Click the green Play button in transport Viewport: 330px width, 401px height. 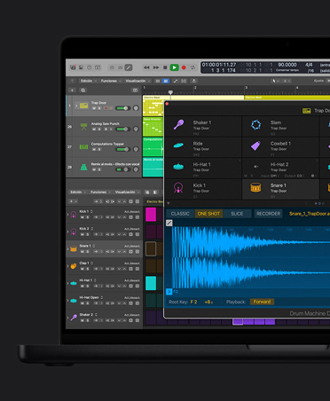[174, 67]
